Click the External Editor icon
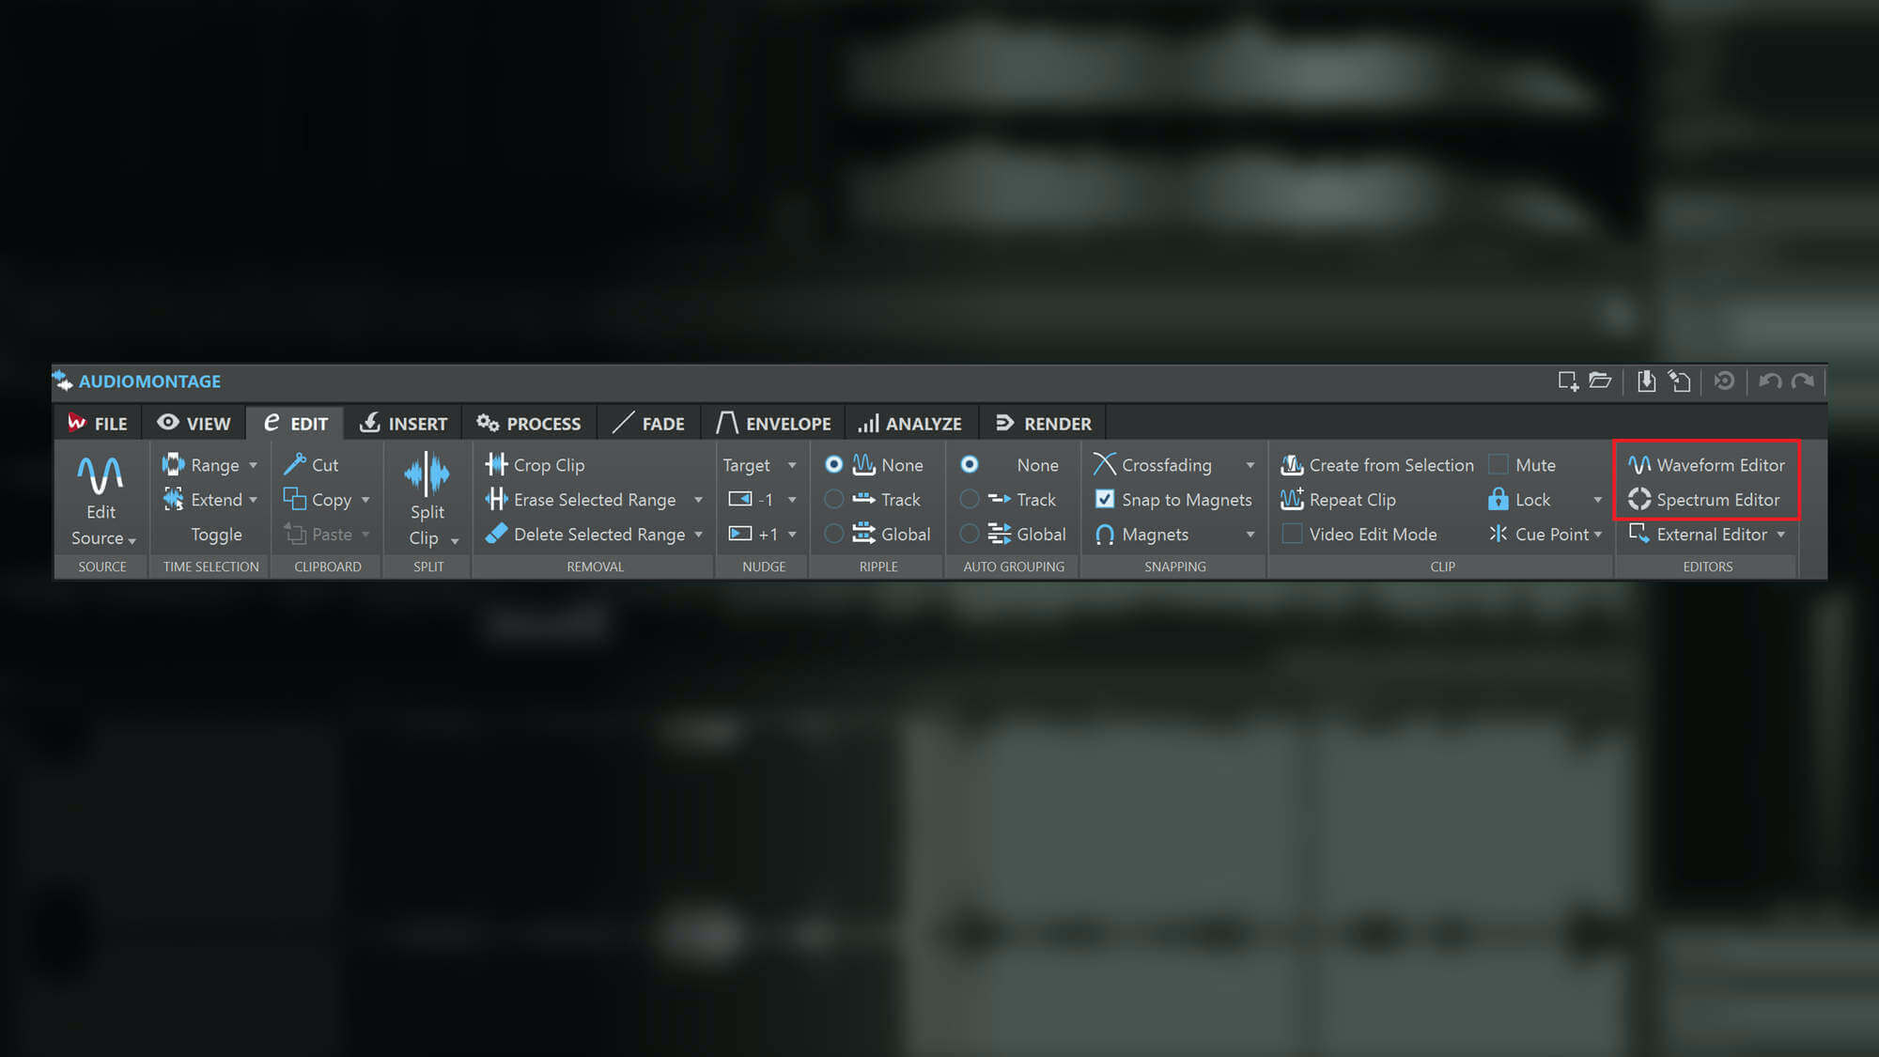1879x1057 pixels. 1639,534
